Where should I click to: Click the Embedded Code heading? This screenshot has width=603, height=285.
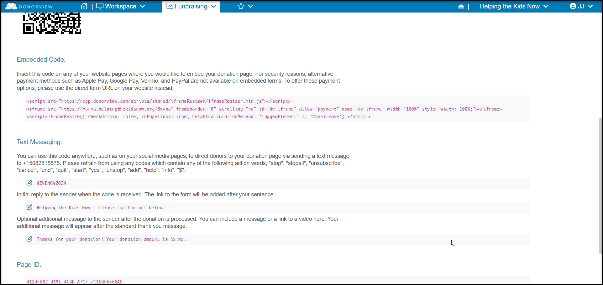[41, 60]
